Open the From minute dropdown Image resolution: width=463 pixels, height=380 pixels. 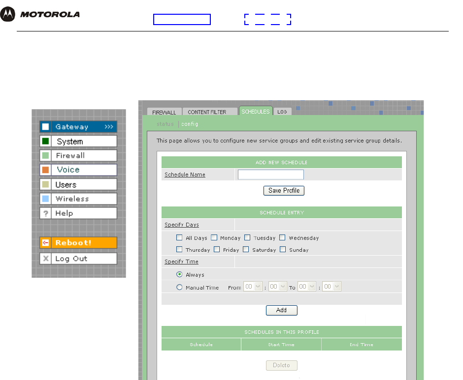tap(278, 287)
